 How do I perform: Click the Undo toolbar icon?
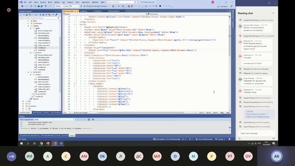point(46,6)
